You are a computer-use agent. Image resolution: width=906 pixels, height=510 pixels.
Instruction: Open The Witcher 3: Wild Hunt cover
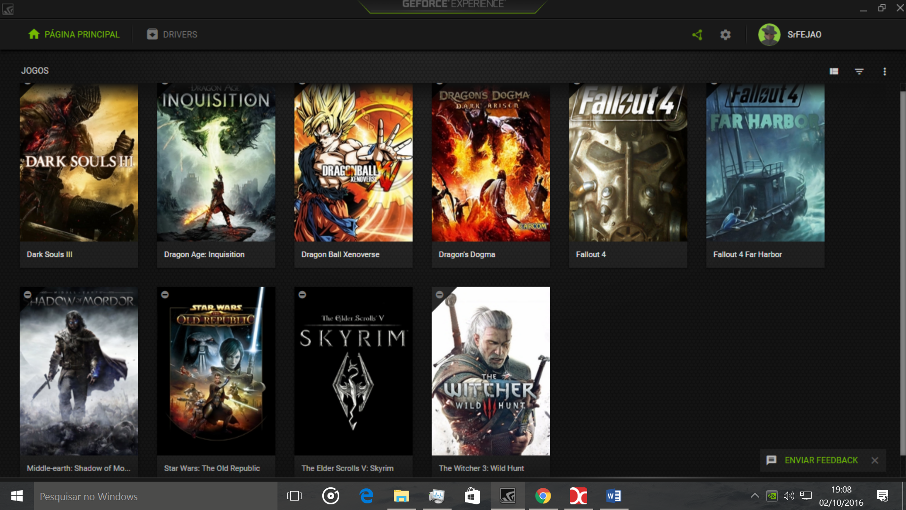coord(491,371)
